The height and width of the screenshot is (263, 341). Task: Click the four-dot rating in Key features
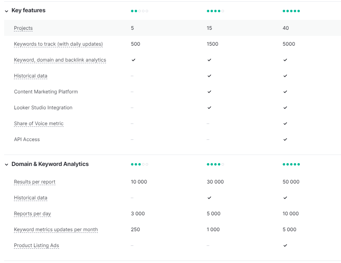(x=215, y=11)
